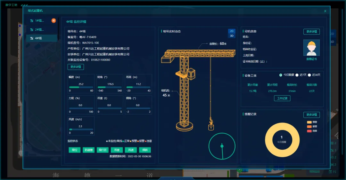Screen dimensions: 346x180
Task: Click the 吊重 status button
Action: point(117,150)
